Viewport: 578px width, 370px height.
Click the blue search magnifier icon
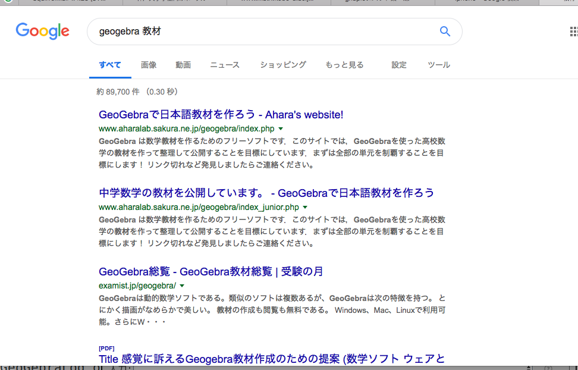(445, 32)
